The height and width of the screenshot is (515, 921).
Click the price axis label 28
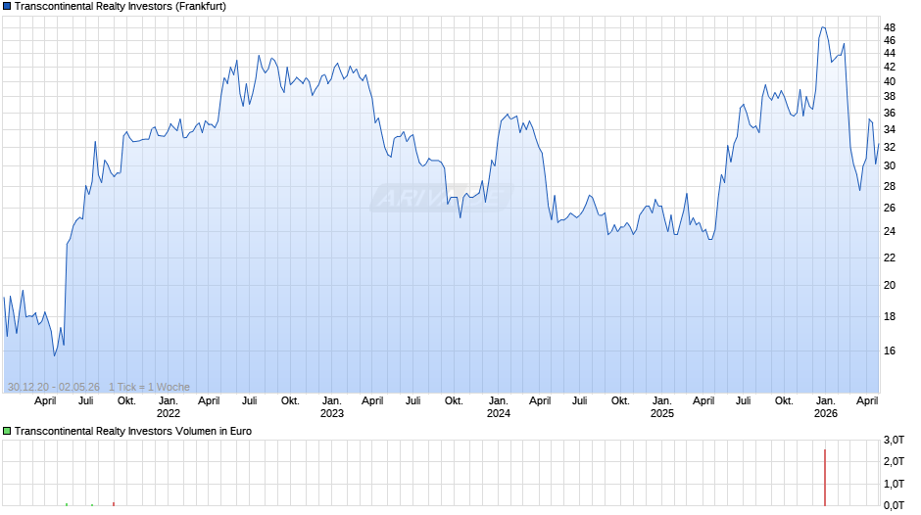[x=890, y=186]
